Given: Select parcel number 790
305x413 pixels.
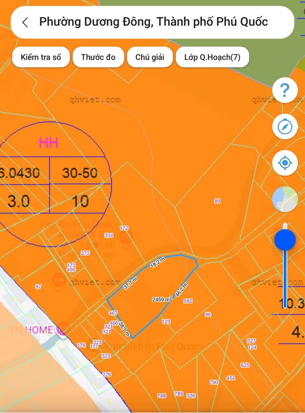Looking at the screenshot, I should click(x=213, y=382).
